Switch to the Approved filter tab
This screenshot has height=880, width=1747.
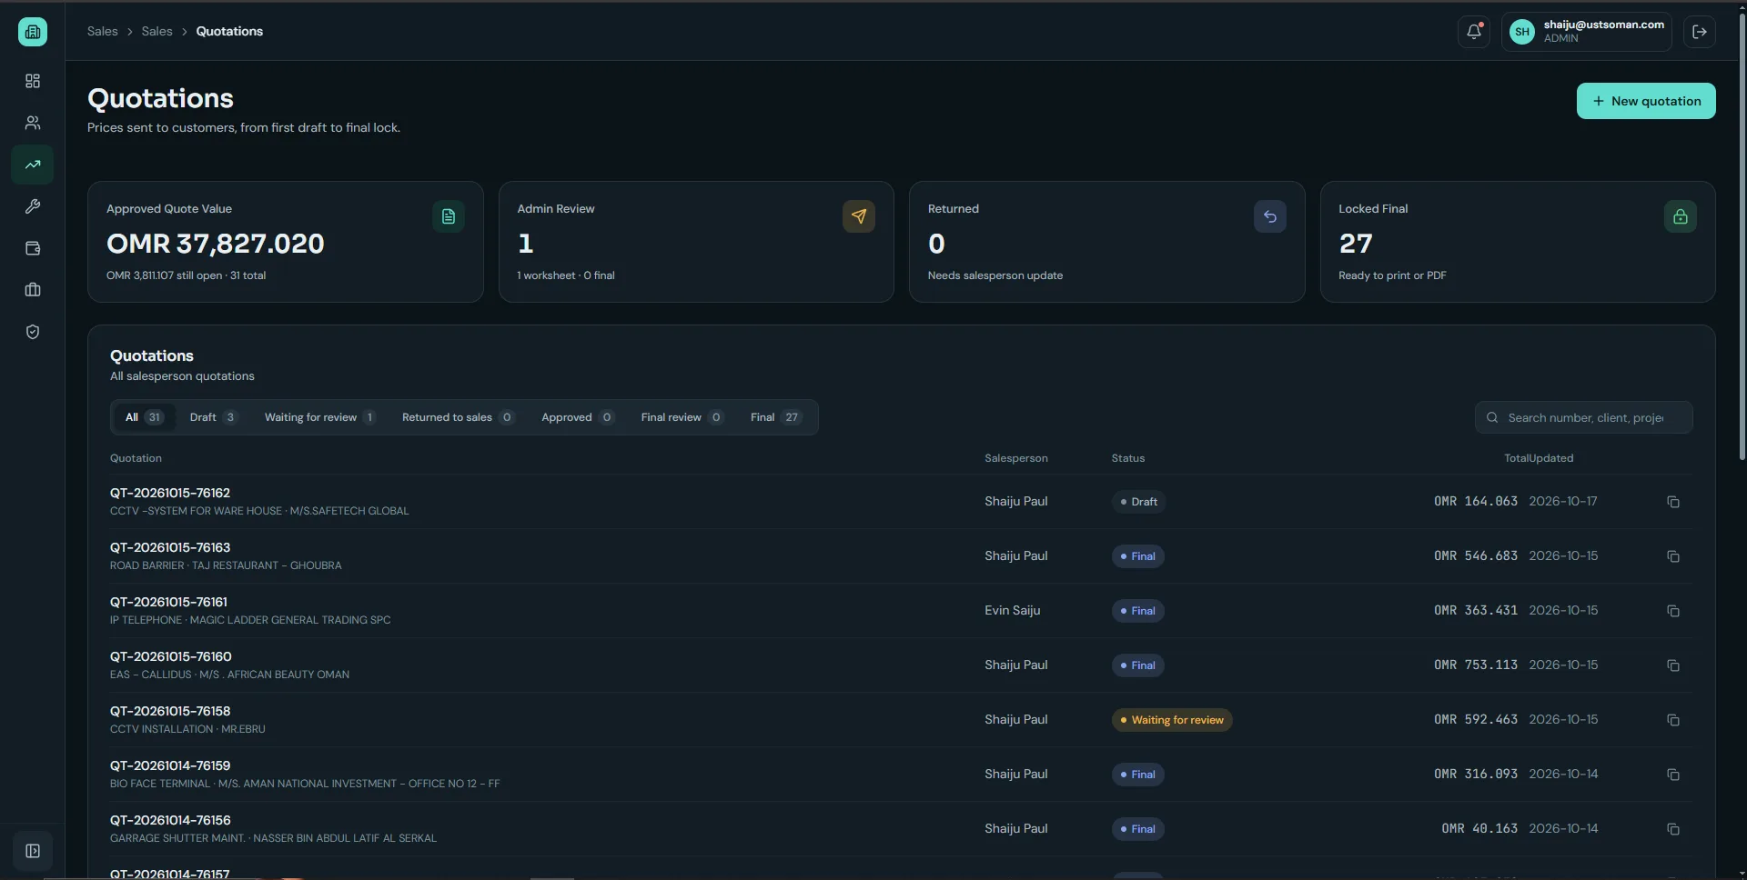pos(578,417)
